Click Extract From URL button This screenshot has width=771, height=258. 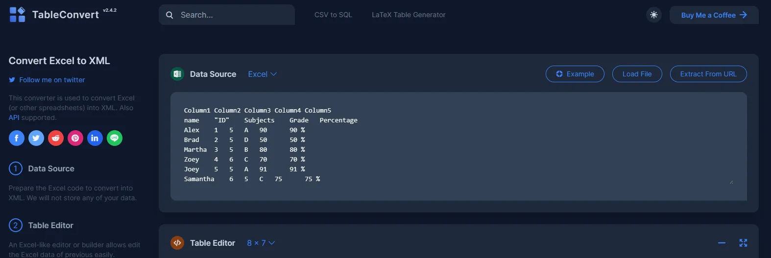[708, 74]
